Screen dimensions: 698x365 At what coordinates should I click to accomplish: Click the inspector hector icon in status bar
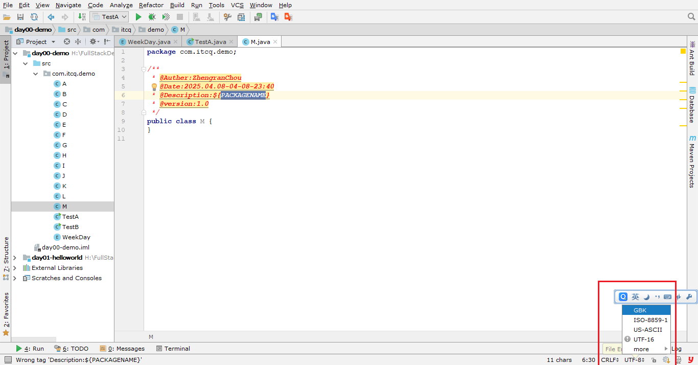click(x=679, y=360)
